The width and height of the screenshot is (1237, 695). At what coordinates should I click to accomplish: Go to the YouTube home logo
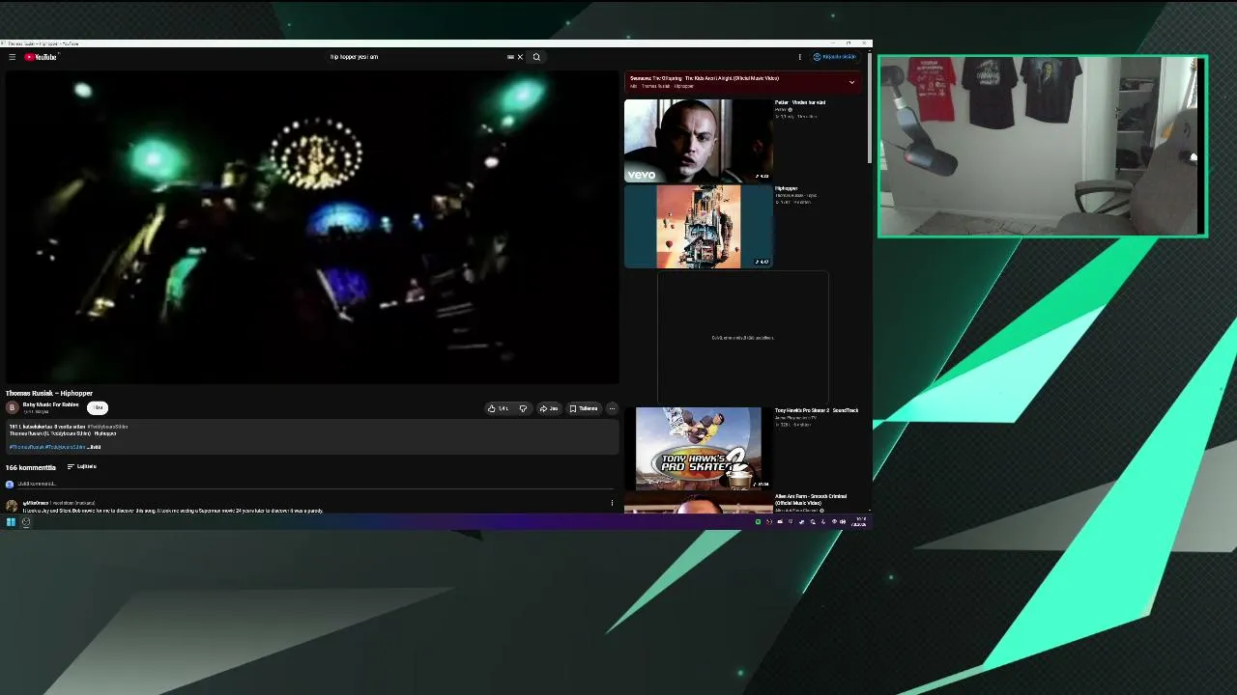42,57
